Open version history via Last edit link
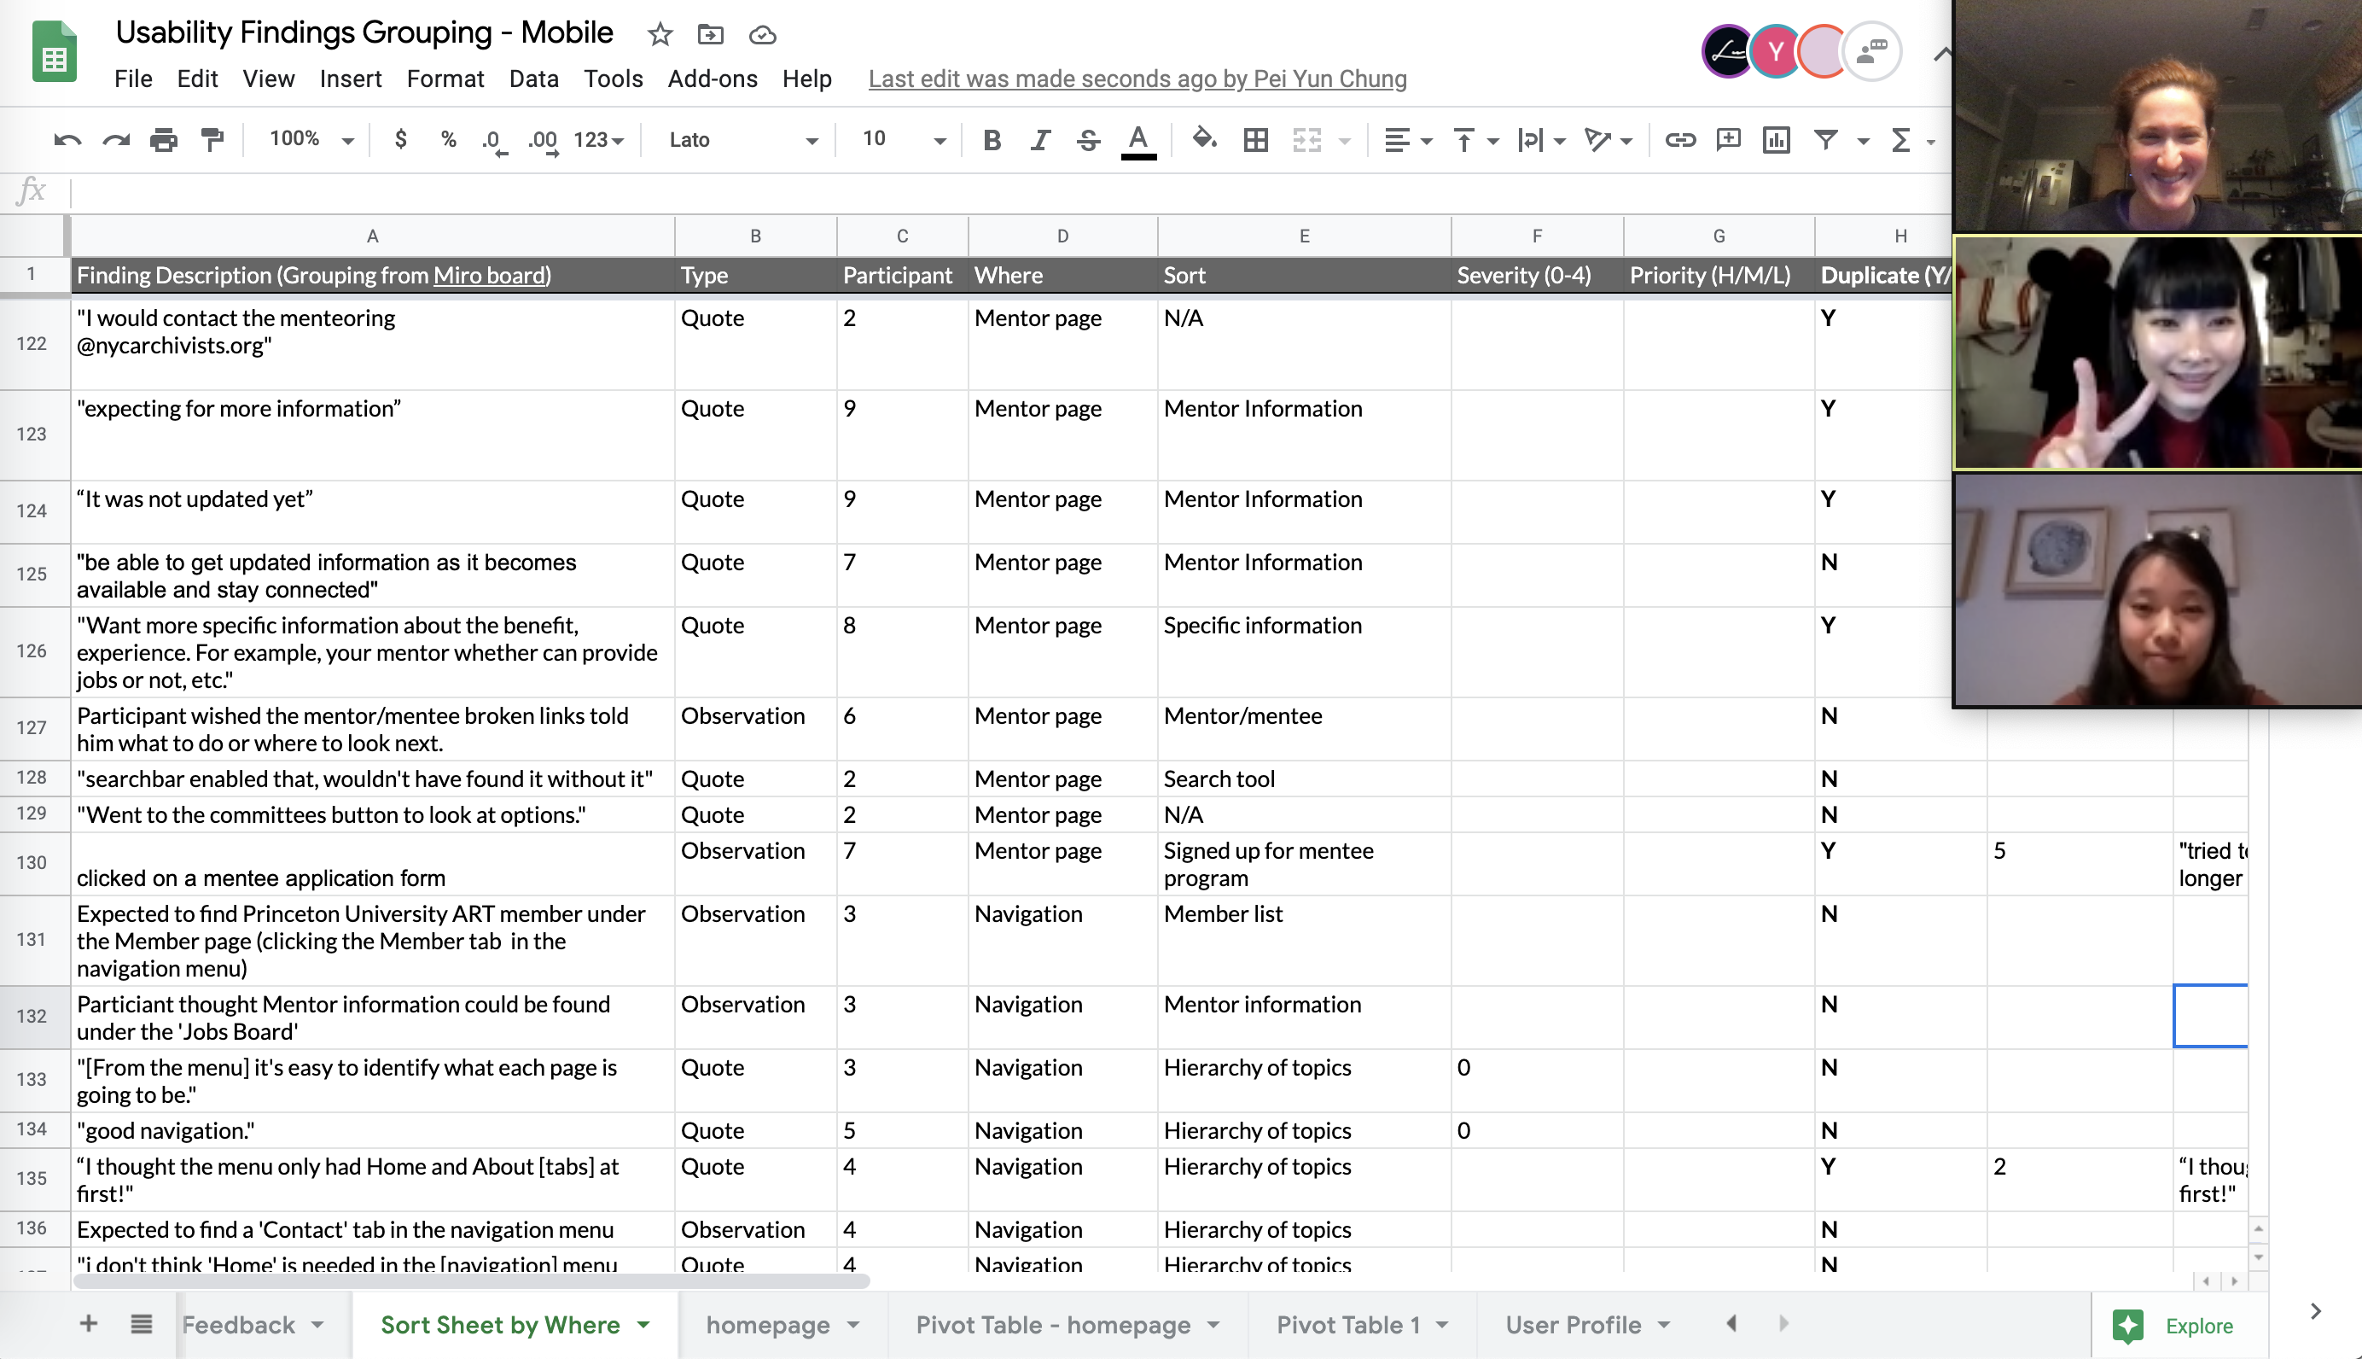 pyautogui.click(x=1137, y=79)
